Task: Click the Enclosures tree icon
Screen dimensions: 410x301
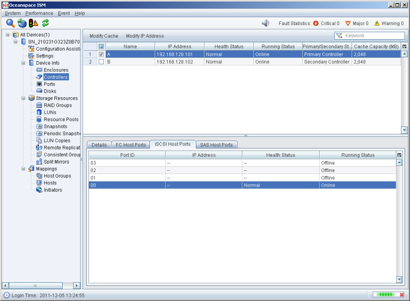Action: pyautogui.click(x=39, y=70)
